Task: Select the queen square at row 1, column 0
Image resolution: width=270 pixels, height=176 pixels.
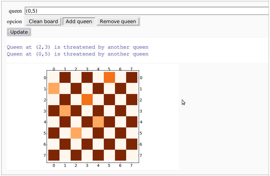Action: point(54,89)
